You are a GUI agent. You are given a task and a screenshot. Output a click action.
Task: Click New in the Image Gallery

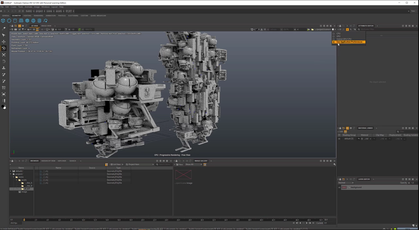(x=179, y=165)
